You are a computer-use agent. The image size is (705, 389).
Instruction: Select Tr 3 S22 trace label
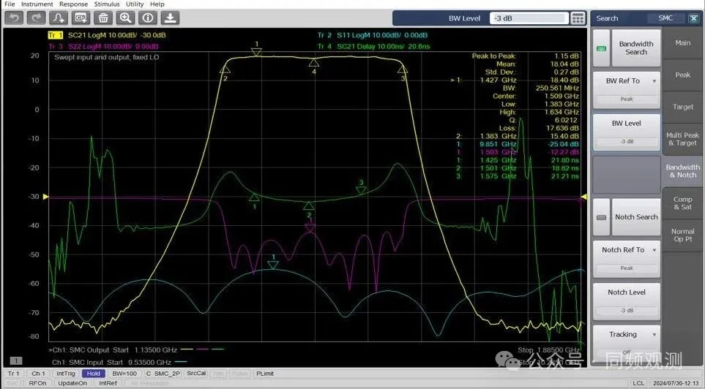pos(103,46)
